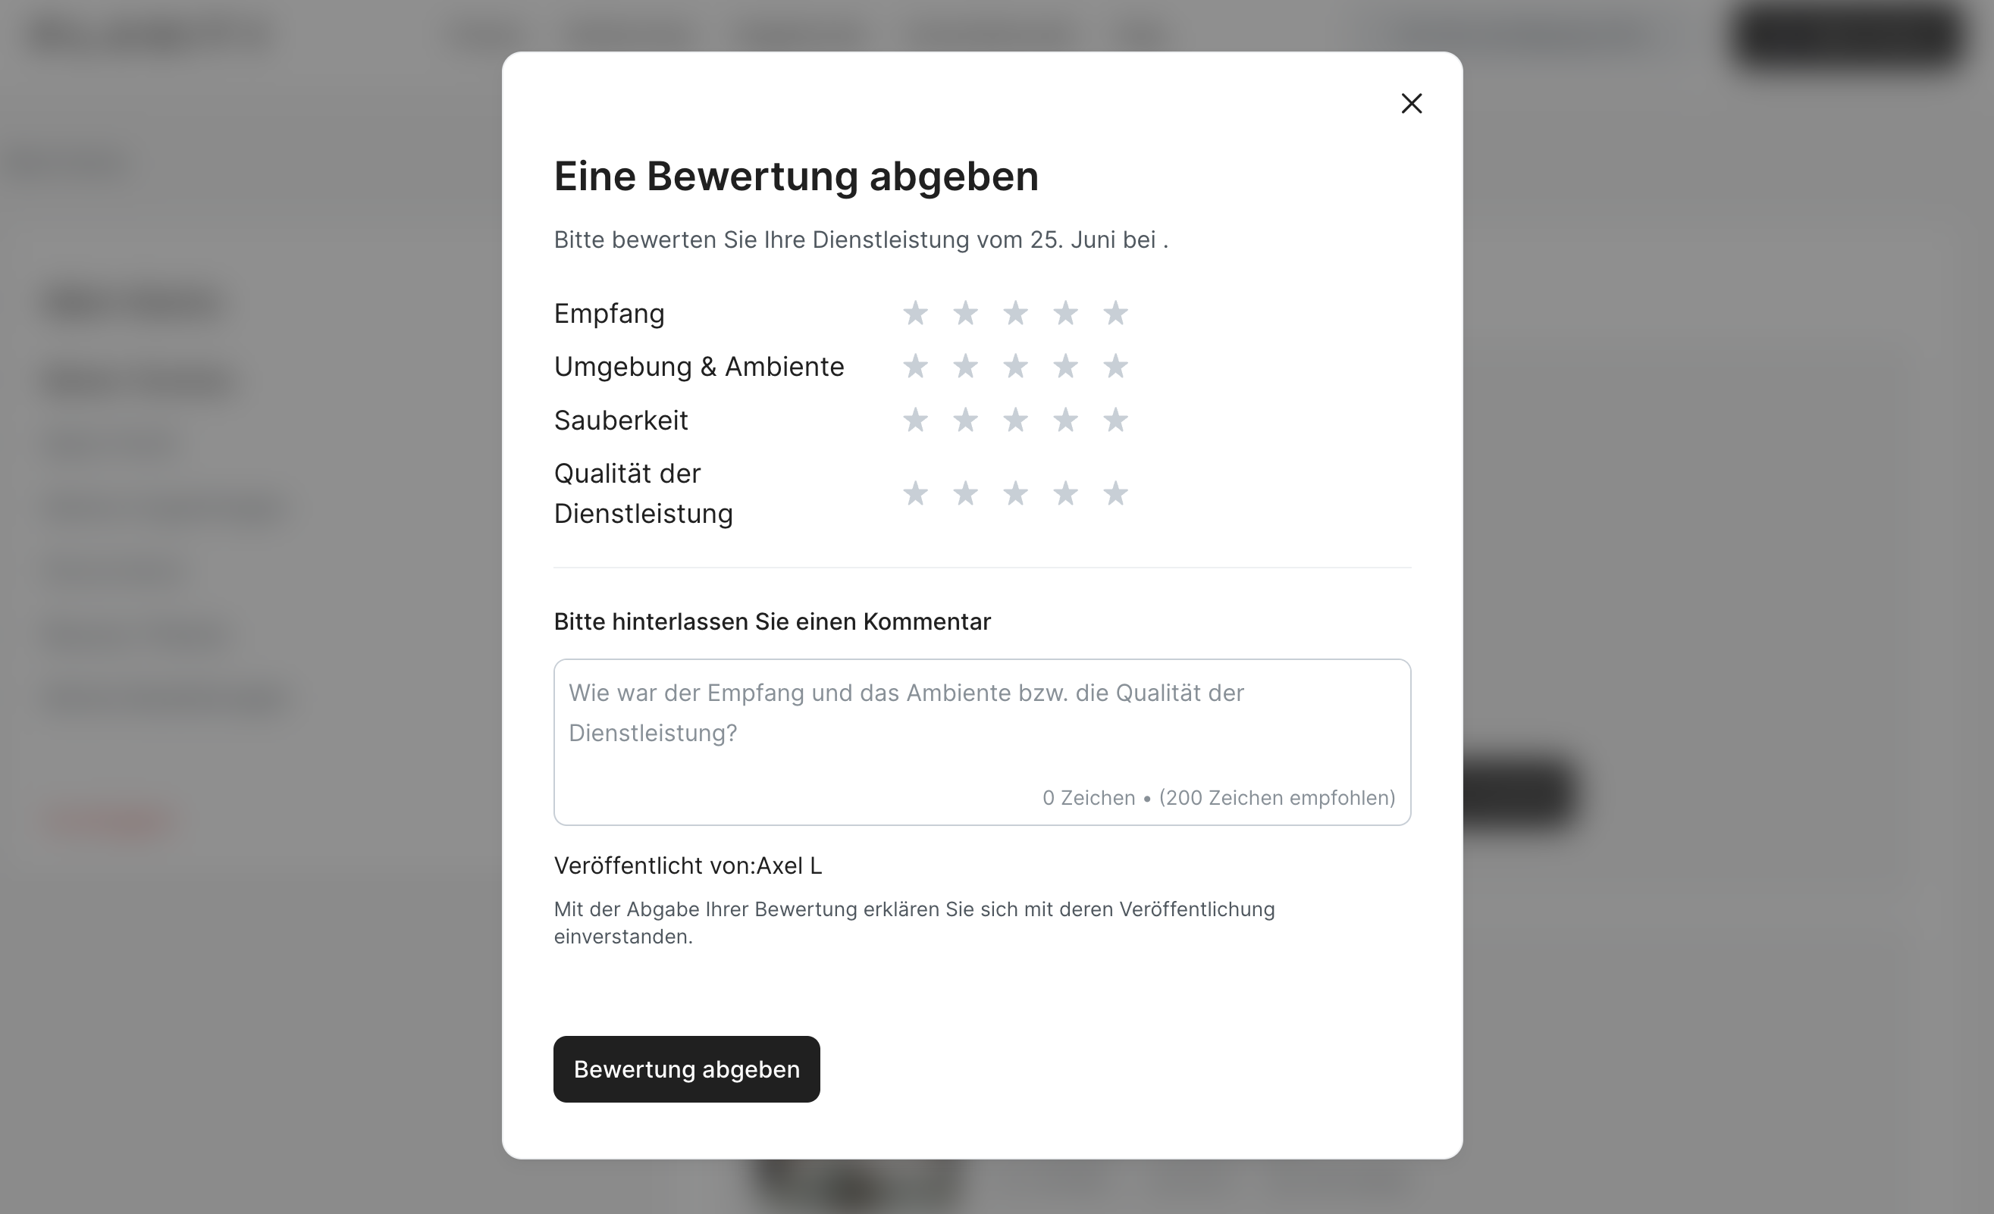This screenshot has width=1994, height=1214.
Task: Set Empfang rating to two stars
Action: click(965, 313)
